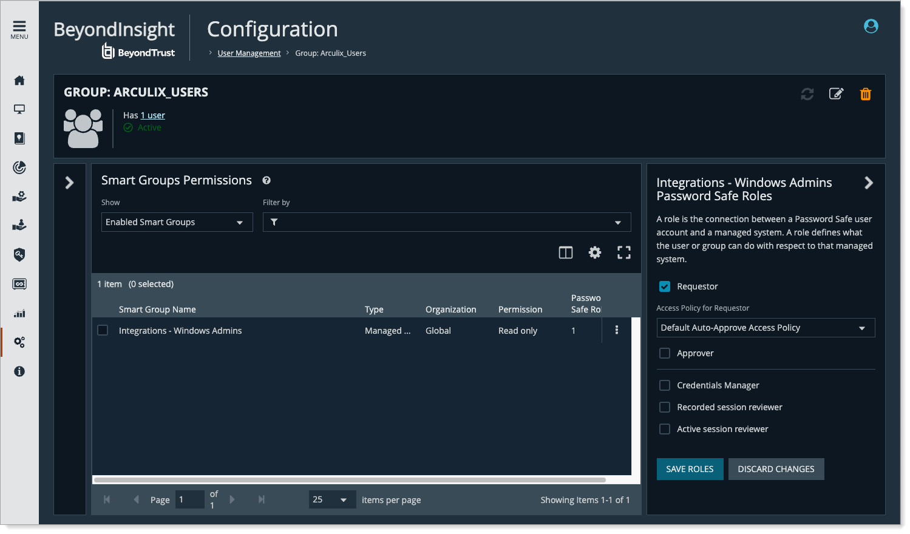
Task: Click the group users avatar icon
Action: click(83, 129)
